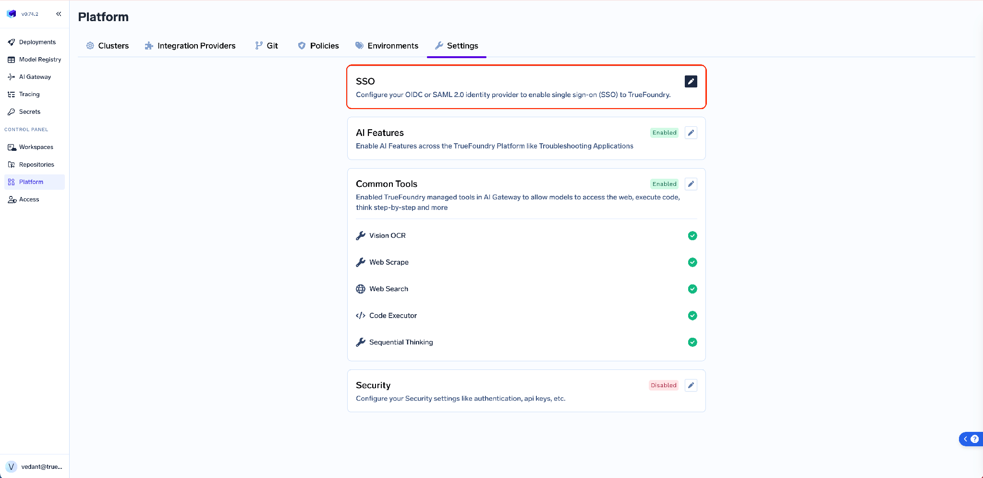The width and height of the screenshot is (983, 478).
Task: Click the AI Features heading
Action: [x=380, y=133]
